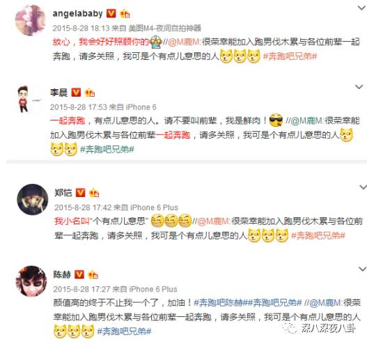Click membership crown icon beside 陈赫
This screenshot has width=367, height=344.
pos(93,274)
